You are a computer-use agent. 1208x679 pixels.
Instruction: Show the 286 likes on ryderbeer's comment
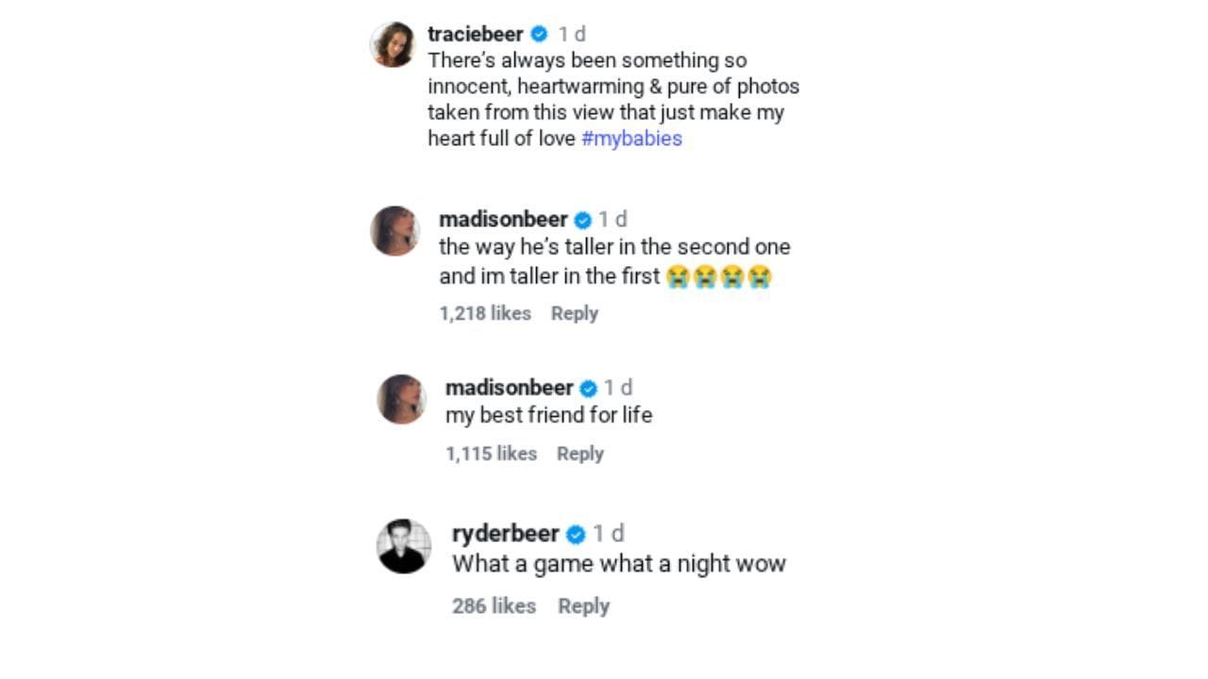[x=494, y=606]
